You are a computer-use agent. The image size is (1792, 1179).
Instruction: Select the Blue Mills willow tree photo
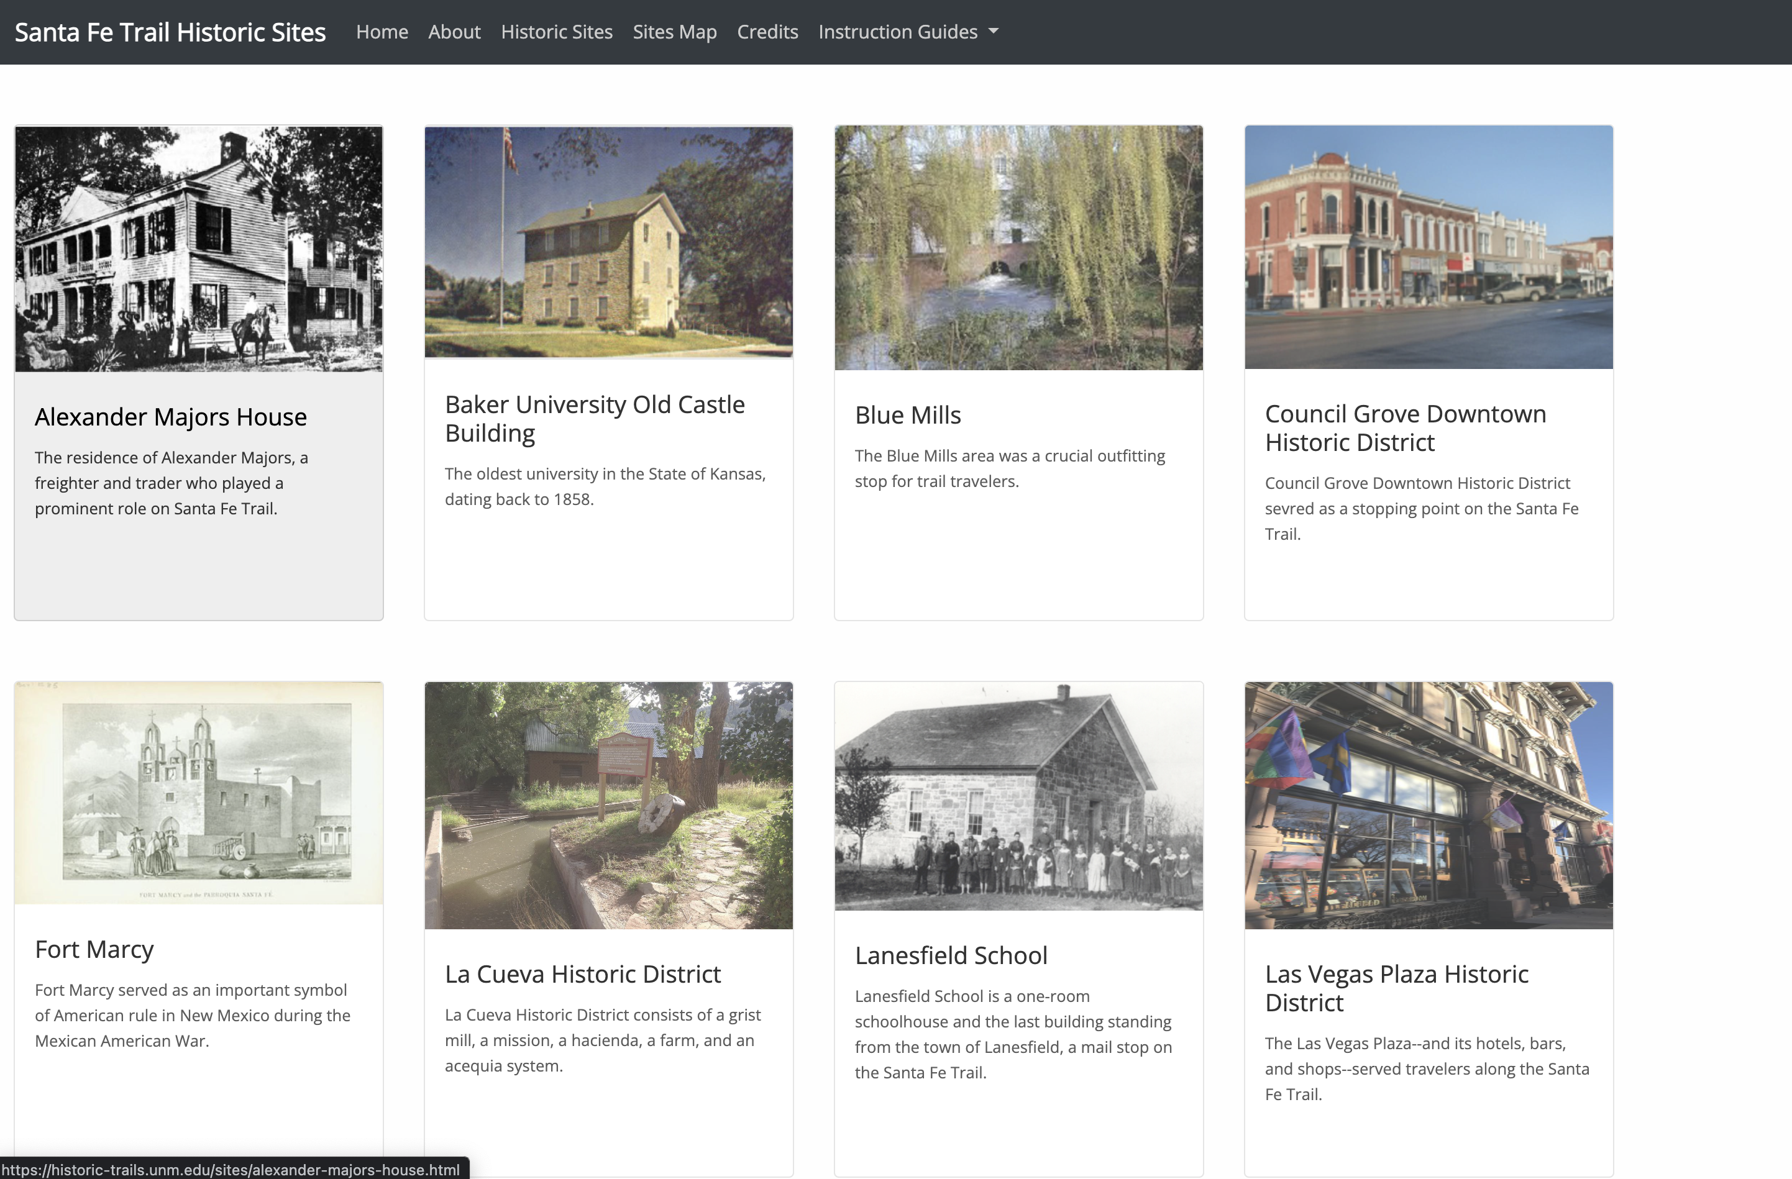click(x=1018, y=248)
